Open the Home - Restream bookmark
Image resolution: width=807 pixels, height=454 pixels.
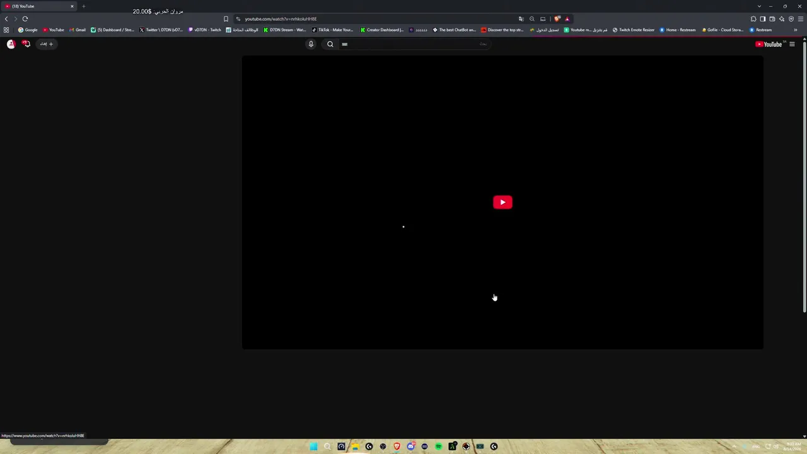coord(678,30)
